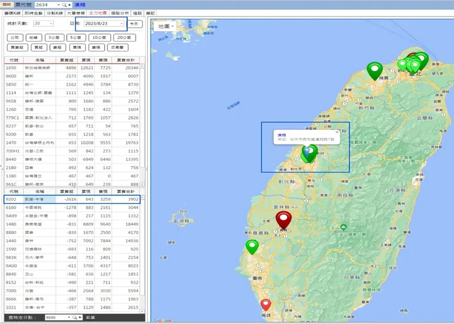Expand the date picker showing 2023/8/23
Screen dimensions: 454x324
121,24
